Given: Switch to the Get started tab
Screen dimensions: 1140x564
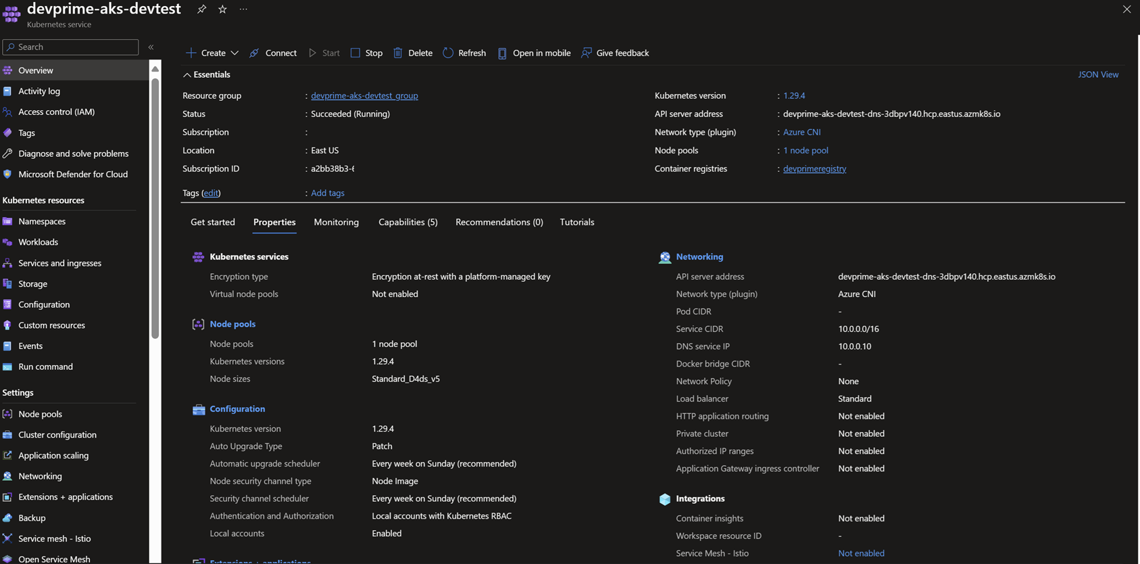Looking at the screenshot, I should (213, 222).
